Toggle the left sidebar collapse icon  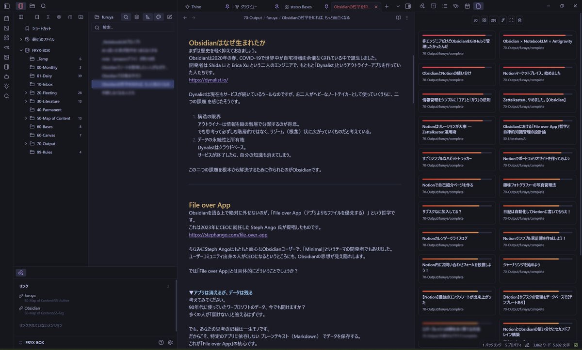click(7, 6)
